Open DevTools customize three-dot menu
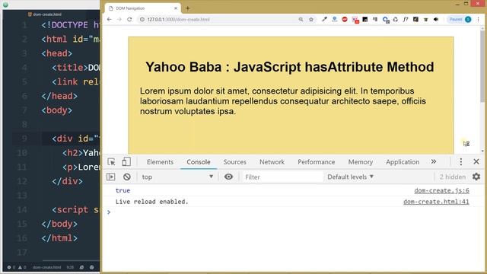Image resolution: width=487 pixels, height=274 pixels. tap(461, 161)
